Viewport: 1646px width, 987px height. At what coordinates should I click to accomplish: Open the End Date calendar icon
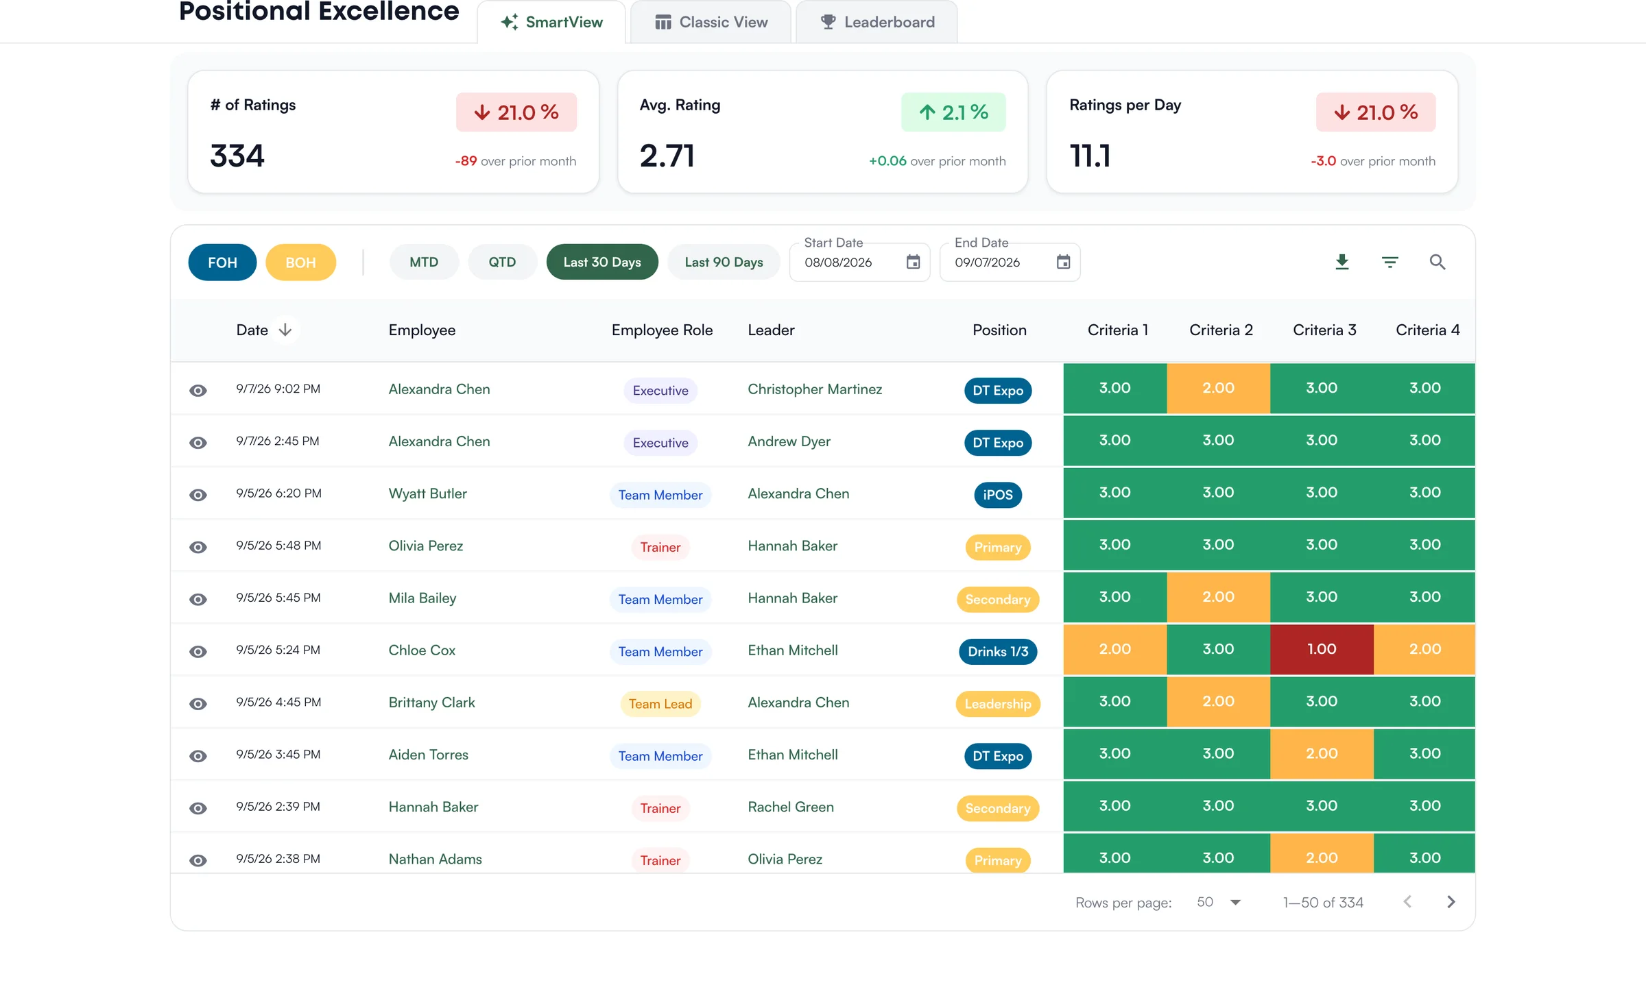click(1063, 262)
